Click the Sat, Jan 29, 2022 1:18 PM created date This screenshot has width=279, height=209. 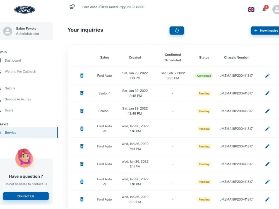coord(135,76)
